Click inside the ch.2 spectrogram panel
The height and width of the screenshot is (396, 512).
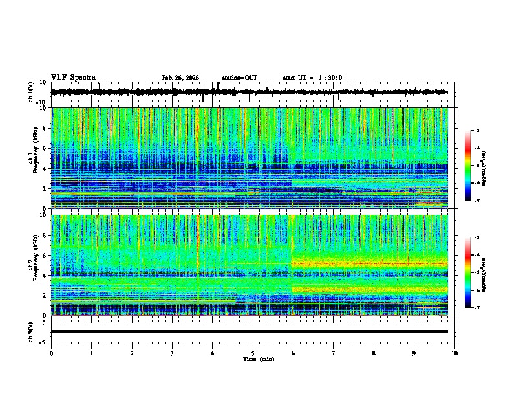[250, 265]
